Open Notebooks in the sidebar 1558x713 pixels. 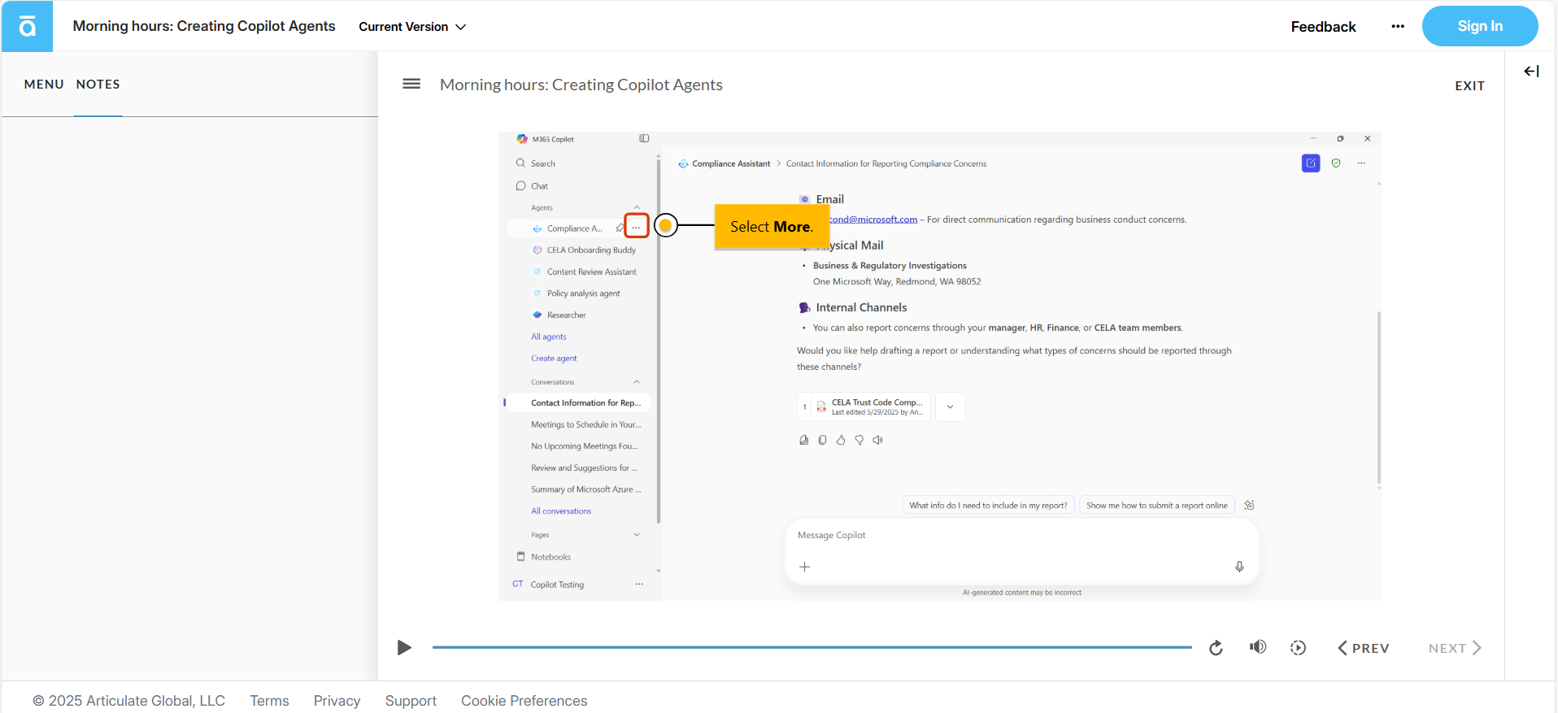click(x=544, y=557)
